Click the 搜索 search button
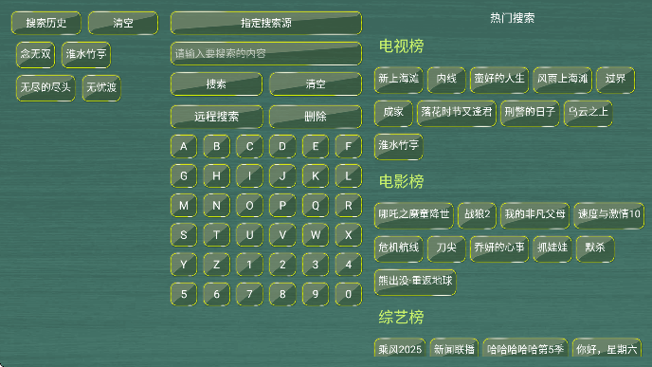The width and height of the screenshot is (652, 367). tap(216, 84)
